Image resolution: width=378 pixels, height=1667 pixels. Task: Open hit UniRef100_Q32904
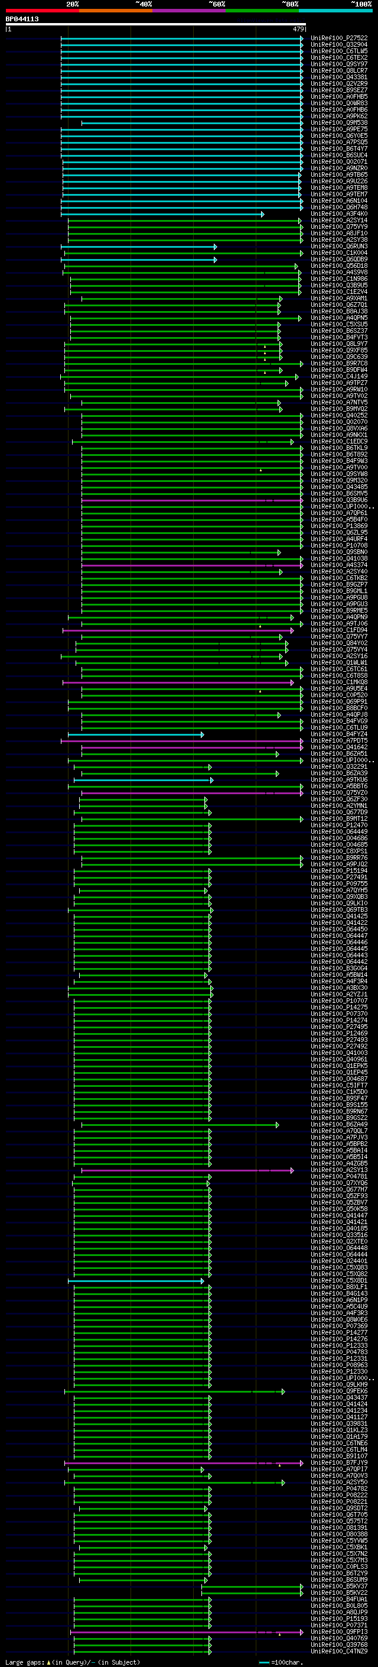click(x=339, y=45)
